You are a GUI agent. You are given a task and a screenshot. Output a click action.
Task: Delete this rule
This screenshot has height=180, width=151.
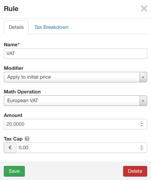tap(135, 171)
